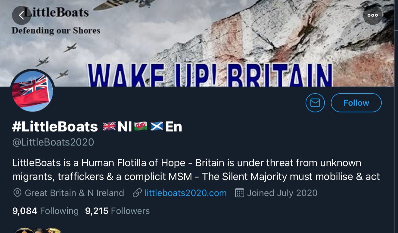The height and width of the screenshot is (233, 398).
Task: Click the Scottish saltire flag emoji
Action: 157,127
